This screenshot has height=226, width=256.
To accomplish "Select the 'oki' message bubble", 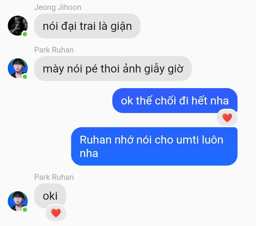I will (50, 196).
